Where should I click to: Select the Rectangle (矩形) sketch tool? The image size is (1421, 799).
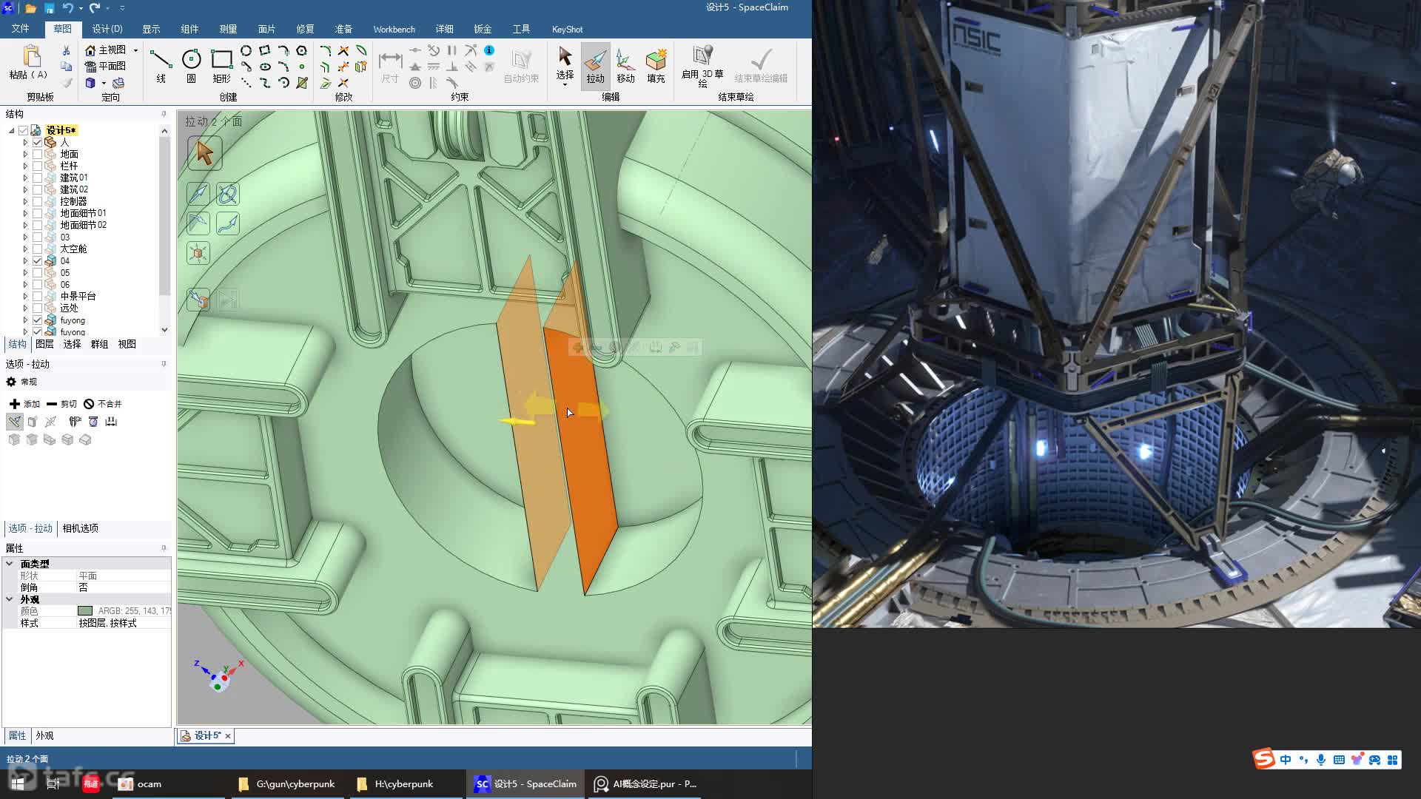[221, 65]
